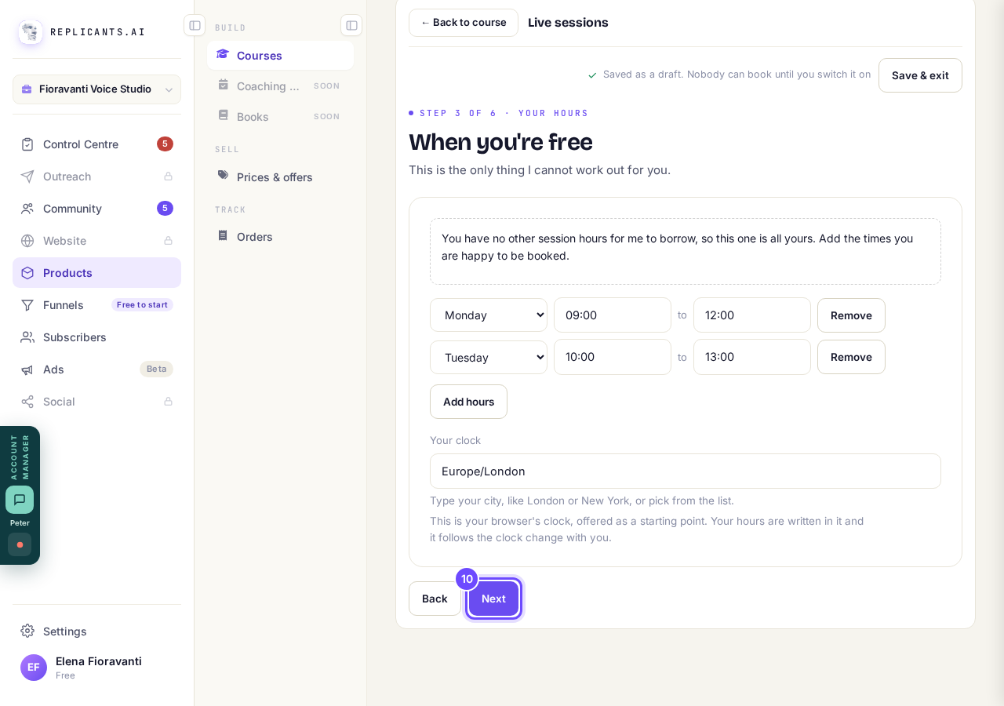Click the Ads megaphone icon

click(x=27, y=369)
